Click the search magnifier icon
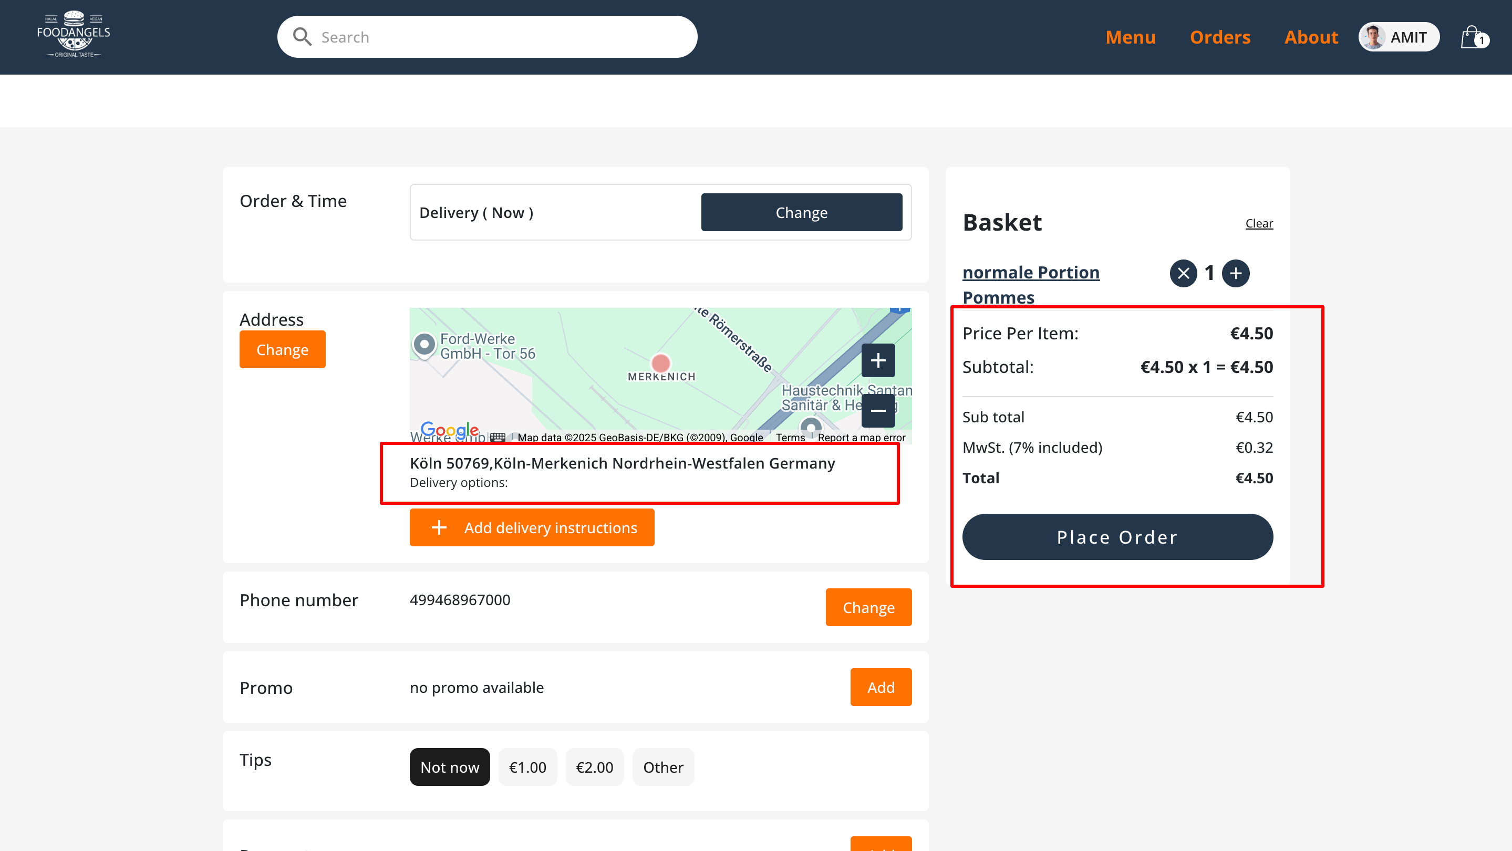 302,37
